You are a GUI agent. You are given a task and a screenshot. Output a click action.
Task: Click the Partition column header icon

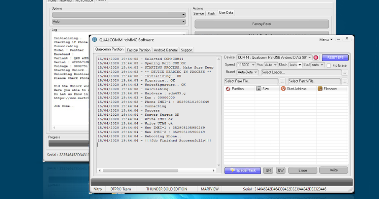pyautogui.click(x=228, y=89)
